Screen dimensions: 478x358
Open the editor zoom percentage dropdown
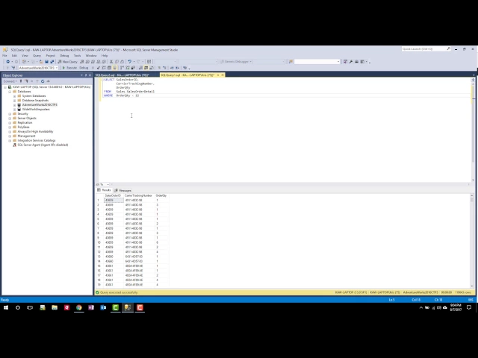tap(108, 184)
